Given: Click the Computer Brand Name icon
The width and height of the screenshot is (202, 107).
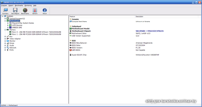Looking at the screenshot, I should pos(70,21).
